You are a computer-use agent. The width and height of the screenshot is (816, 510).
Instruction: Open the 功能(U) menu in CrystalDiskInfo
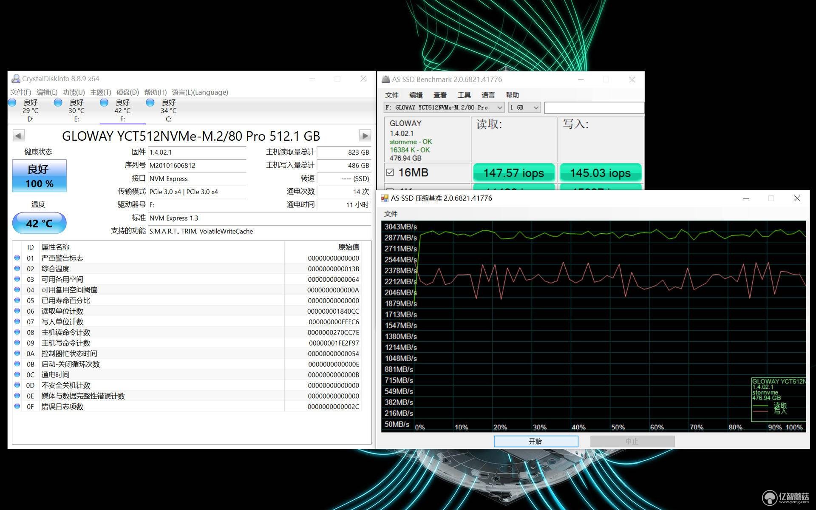74,92
